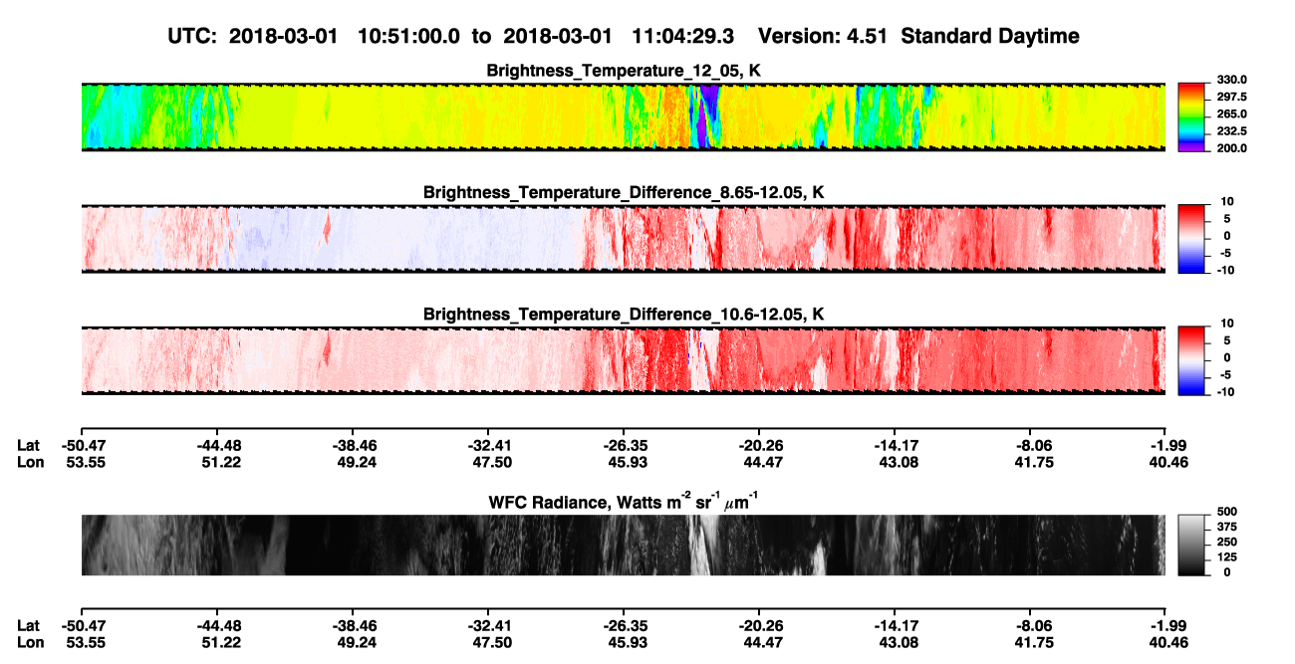Click the Standard Daytime text
This screenshot has width=1295, height=664.
[988, 36]
